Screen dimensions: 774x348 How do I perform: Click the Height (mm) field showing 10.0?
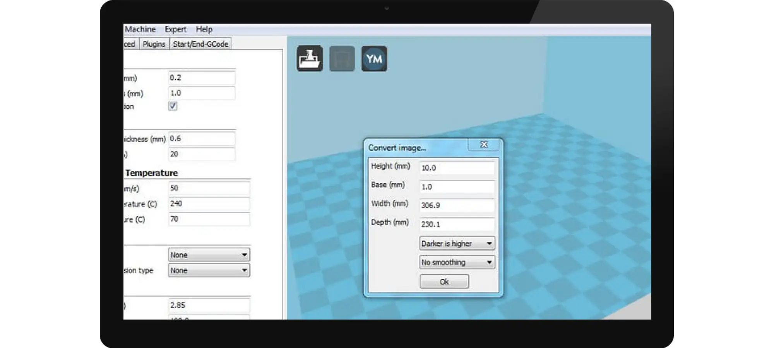457,168
